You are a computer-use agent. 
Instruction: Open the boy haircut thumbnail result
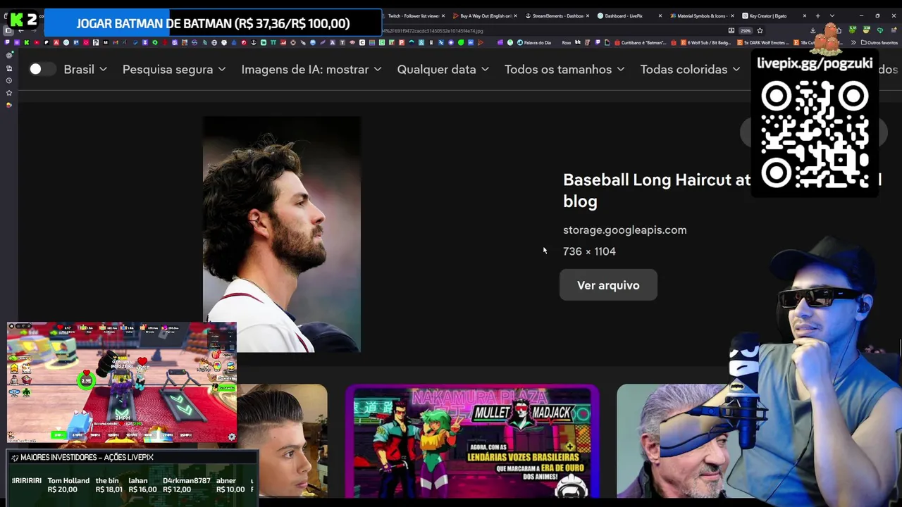click(283, 441)
